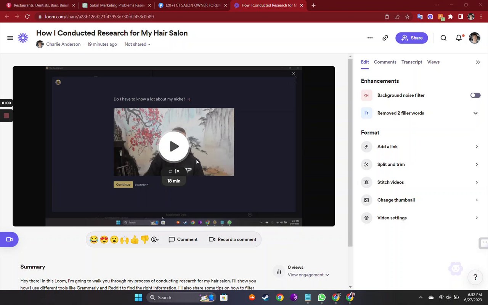React with the thumbs down emoji

[x=144, y=239]
